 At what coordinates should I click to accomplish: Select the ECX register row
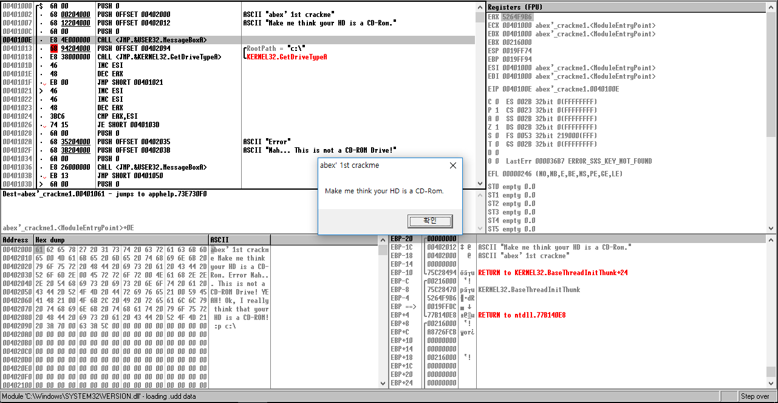pos(572,25)
